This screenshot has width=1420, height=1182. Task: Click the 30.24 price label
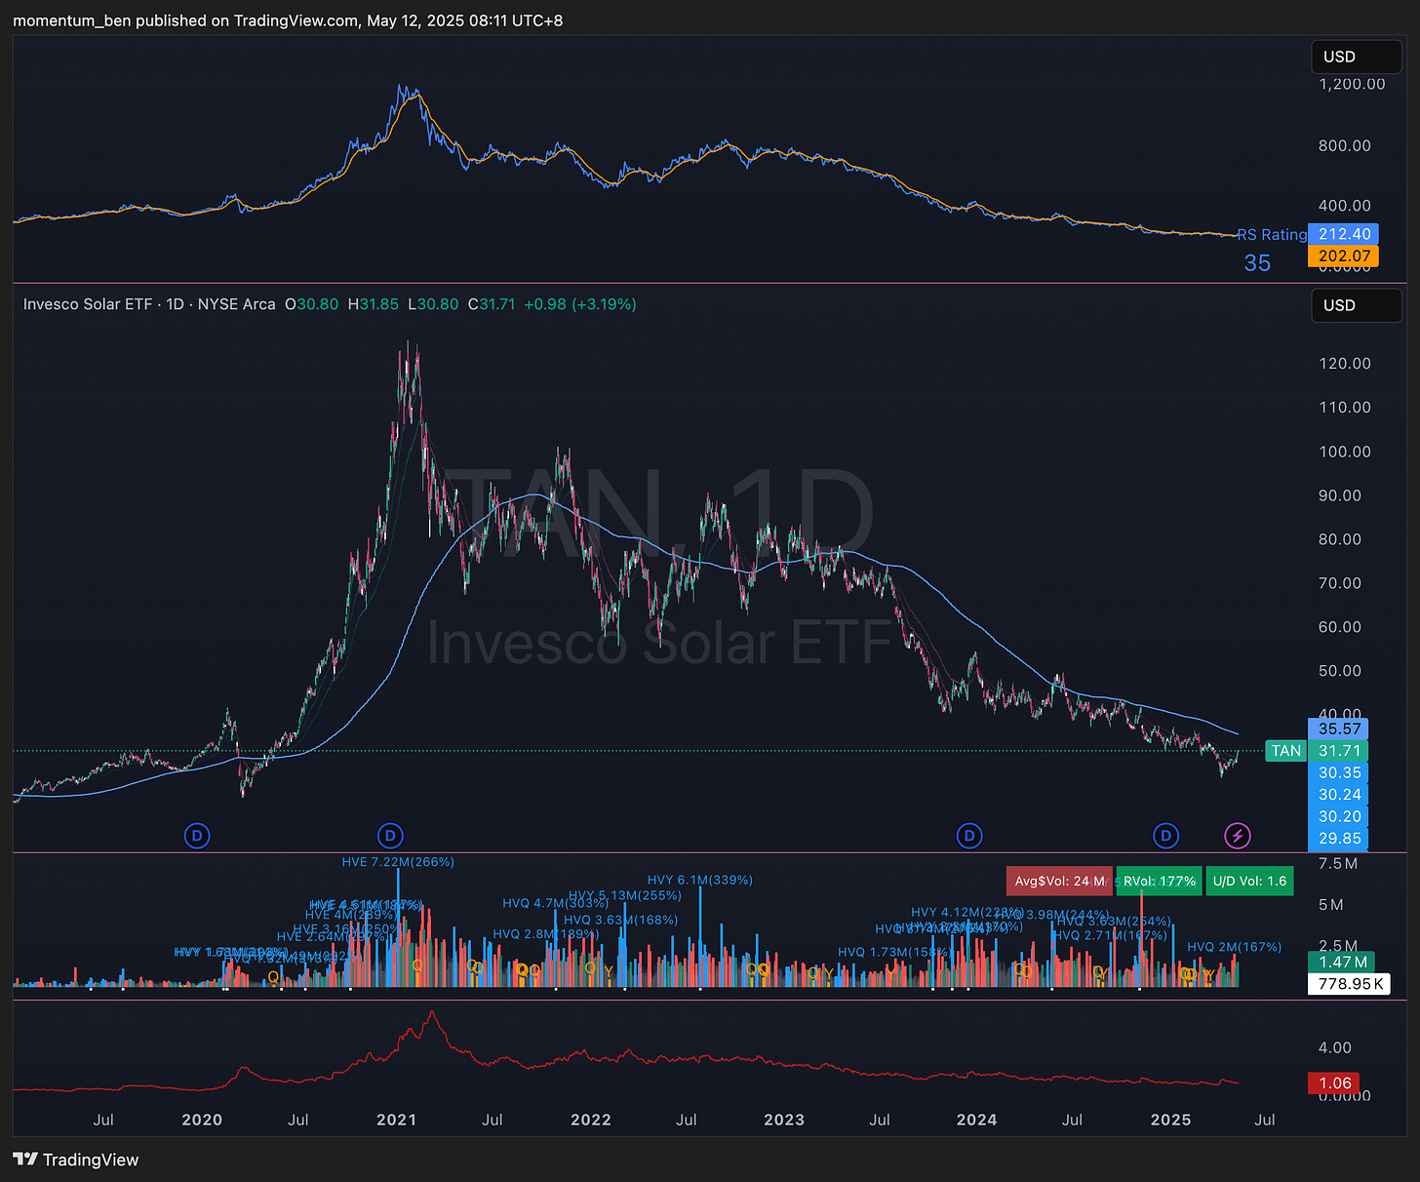pyautogui.click(x=1339, y=795)
